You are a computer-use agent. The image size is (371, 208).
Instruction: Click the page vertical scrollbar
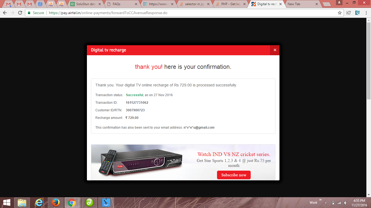coord(369,61)
